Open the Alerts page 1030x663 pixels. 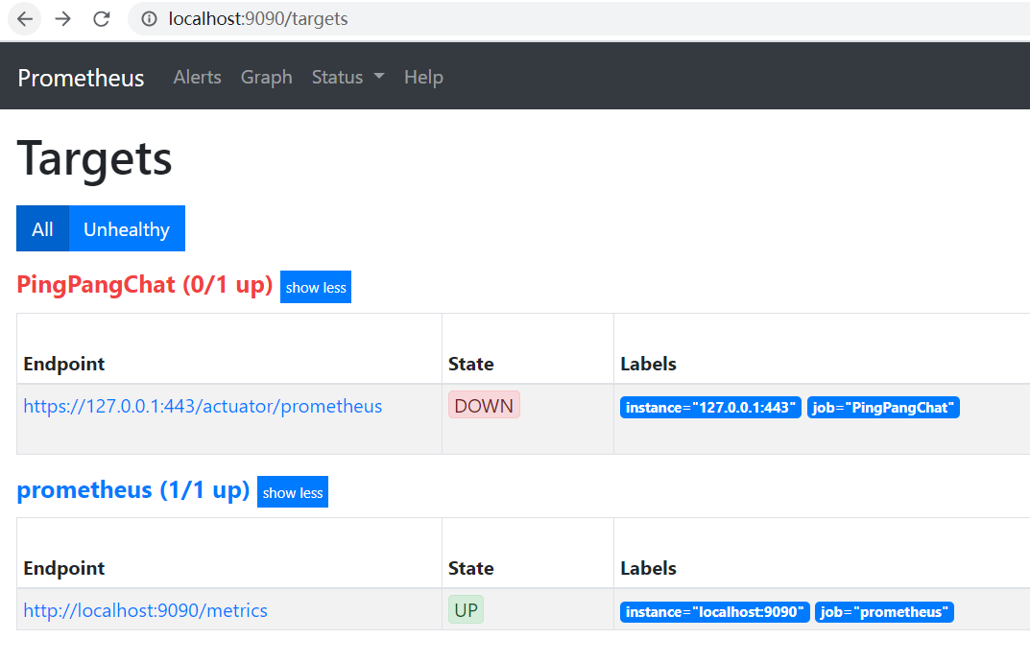pos(197,78)
